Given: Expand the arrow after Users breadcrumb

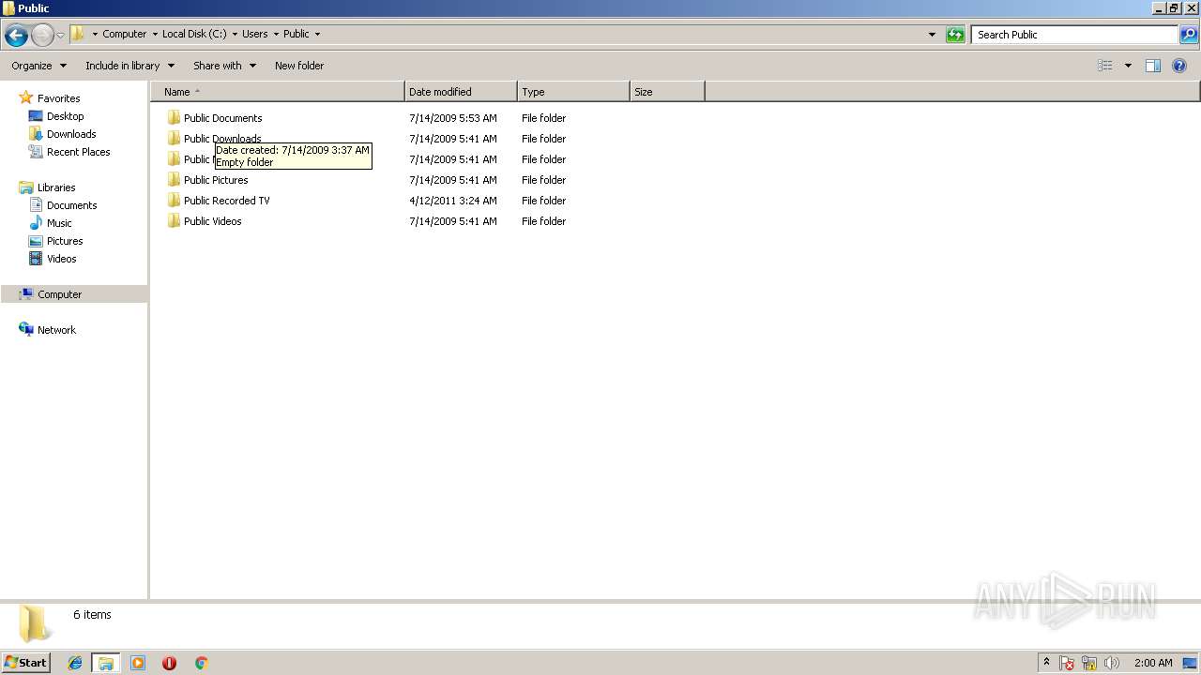Looking at the screenshot, I should [276, 34].
